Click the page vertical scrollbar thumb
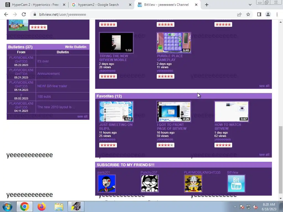 (x=280, y=160)
